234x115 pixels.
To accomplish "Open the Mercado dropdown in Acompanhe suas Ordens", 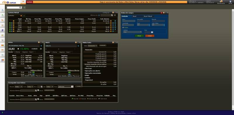I will coord(19,87).
